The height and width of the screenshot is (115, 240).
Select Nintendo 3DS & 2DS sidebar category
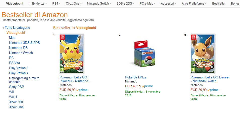24,43
